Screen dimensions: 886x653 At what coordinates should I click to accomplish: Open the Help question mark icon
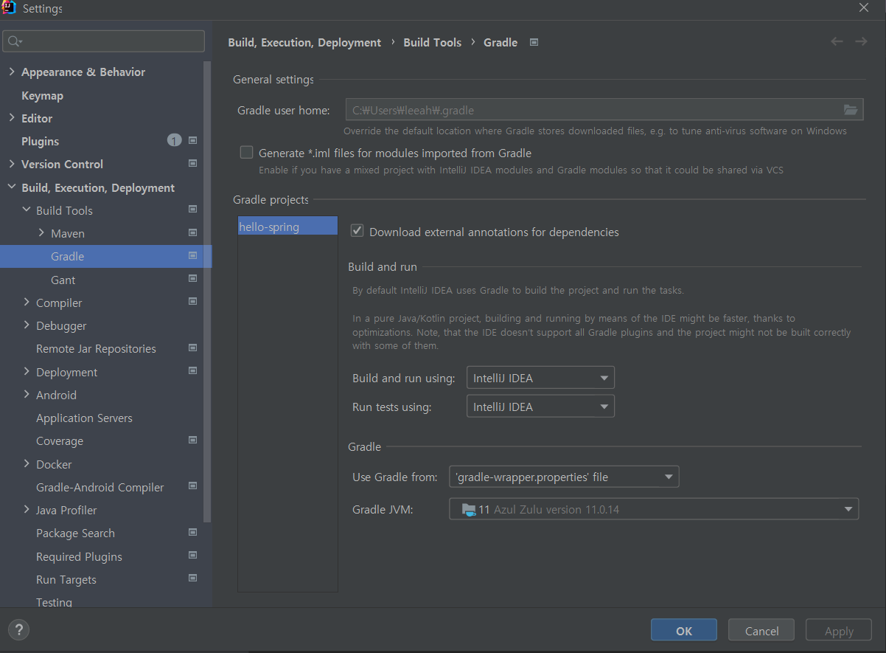point(18,629)
